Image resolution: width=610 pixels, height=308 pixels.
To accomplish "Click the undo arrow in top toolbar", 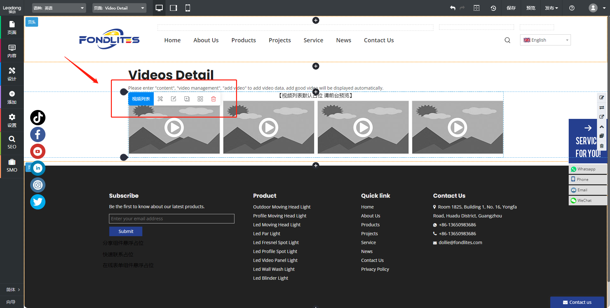I will (453, 8).
